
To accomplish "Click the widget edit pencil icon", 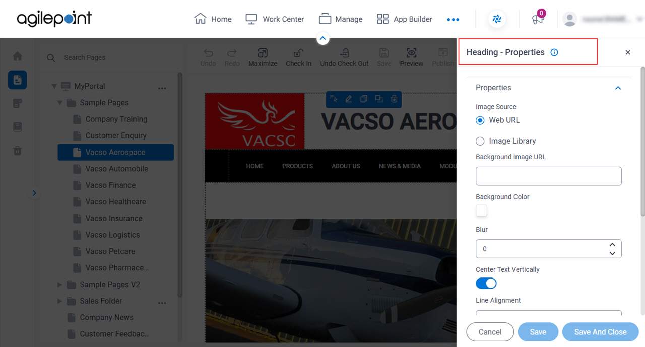I will 348,99.
